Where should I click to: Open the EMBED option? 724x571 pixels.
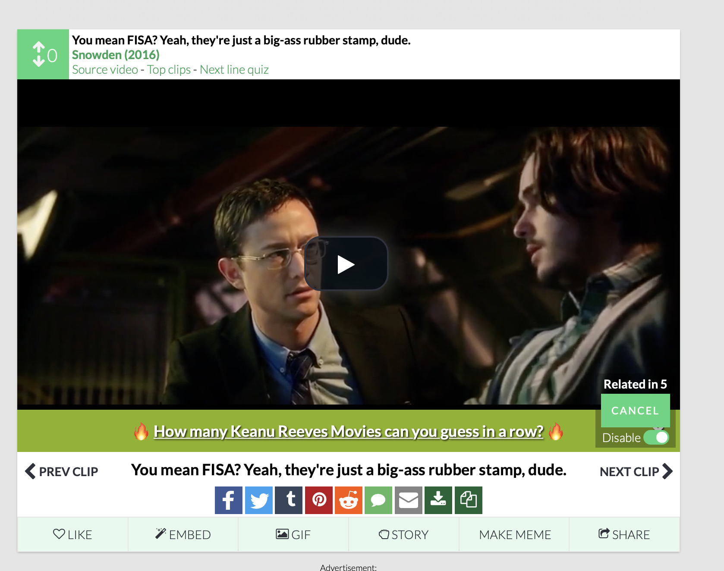[x=183, y=534]
